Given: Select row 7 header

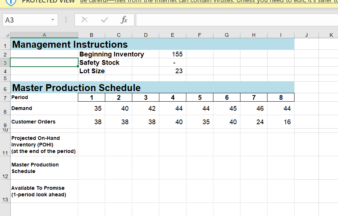Looking at the screenshot, I should [x=5, y=97].
